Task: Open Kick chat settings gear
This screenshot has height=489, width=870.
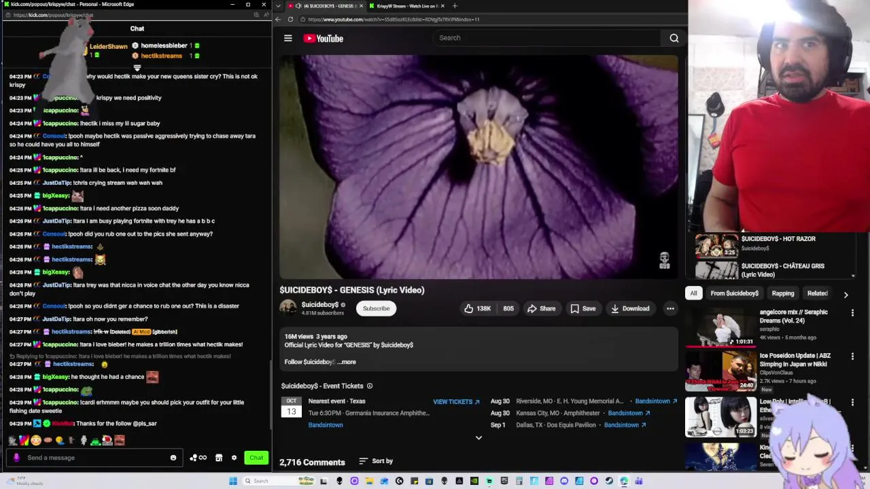Action: pos(234,458)
